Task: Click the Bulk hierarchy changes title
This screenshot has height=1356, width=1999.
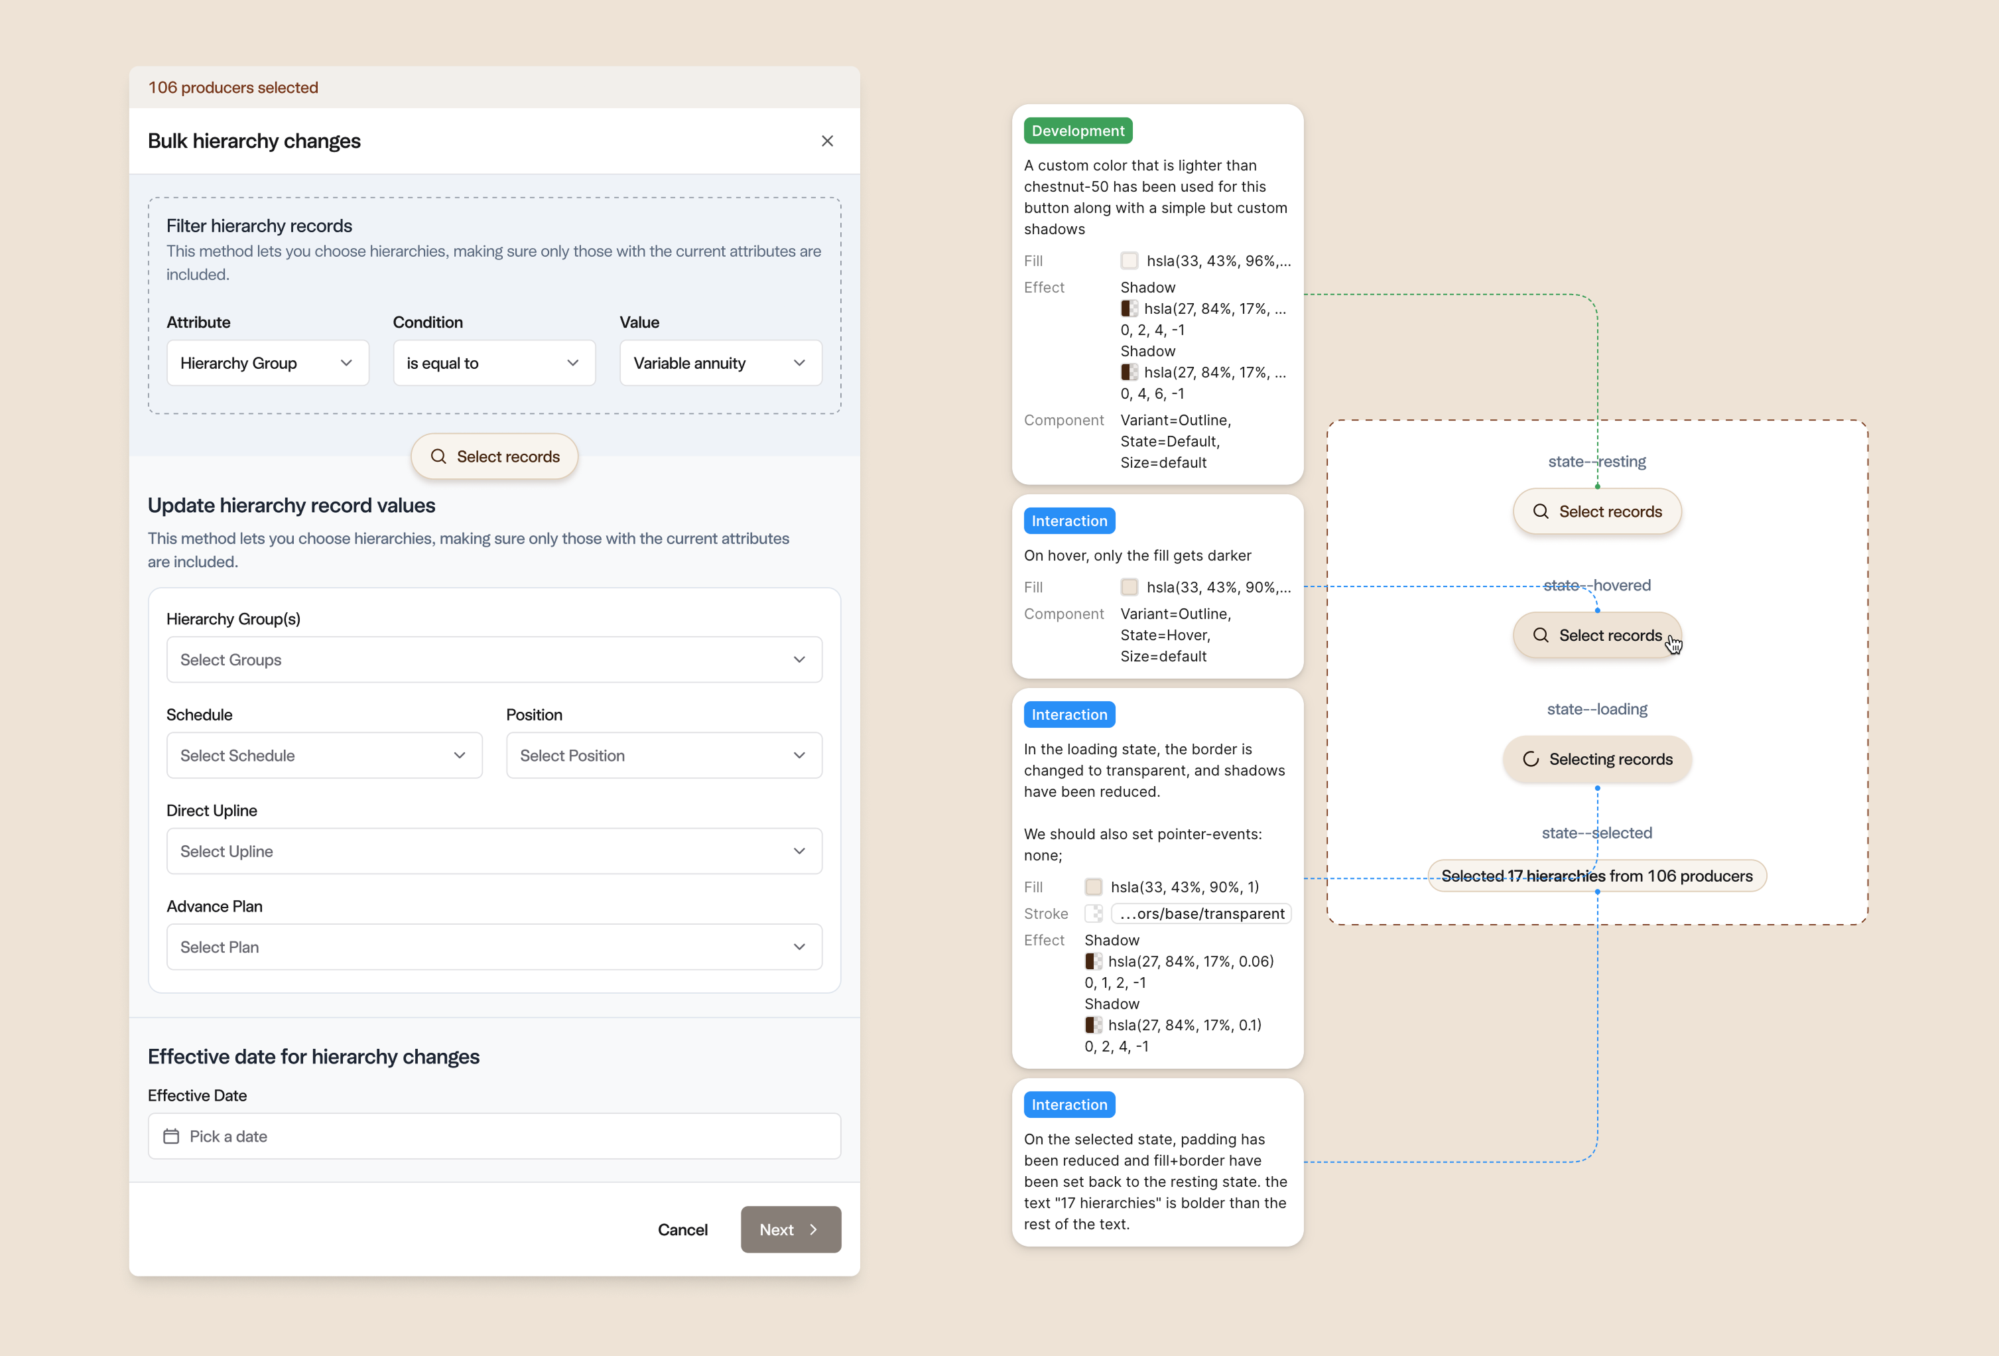Action: (x=255, y=141)
